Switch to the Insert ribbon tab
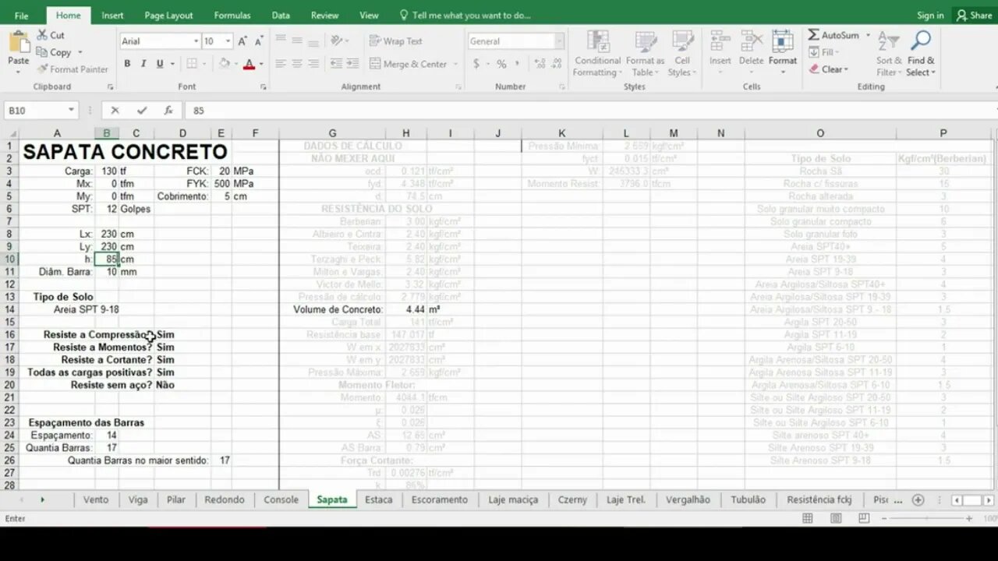This screenshot has height=561, width=998. (112, 16)
